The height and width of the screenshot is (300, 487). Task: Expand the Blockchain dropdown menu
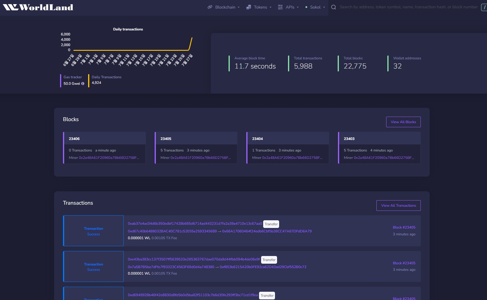click(225, 7)
